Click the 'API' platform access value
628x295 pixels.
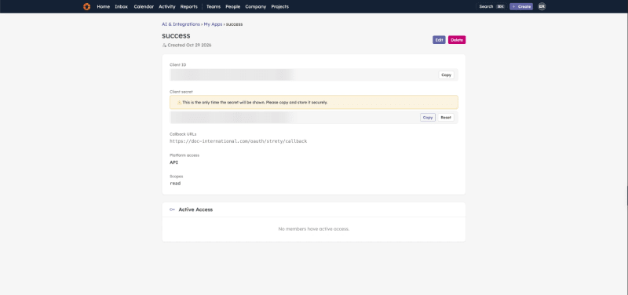173,162
